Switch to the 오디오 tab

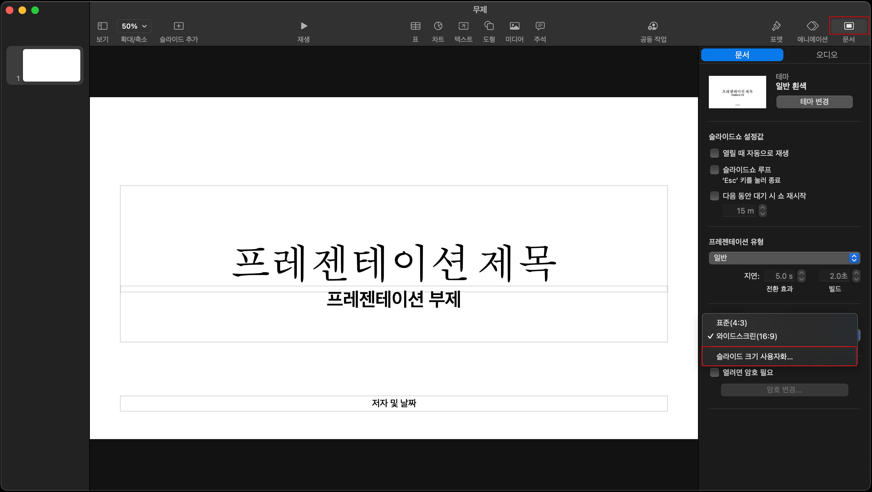click(x=826, y=55)
